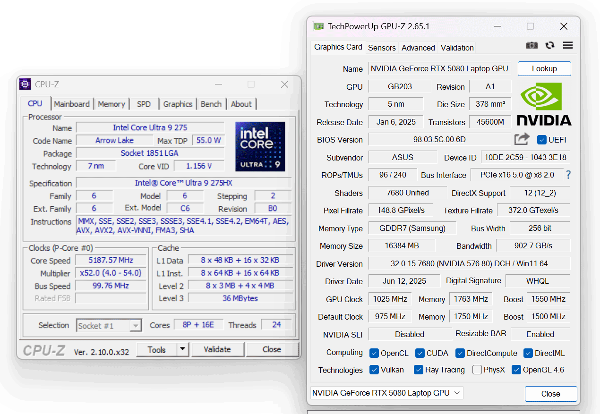
Task: Click the bus interface question mark
Action: tap(568, 175)
